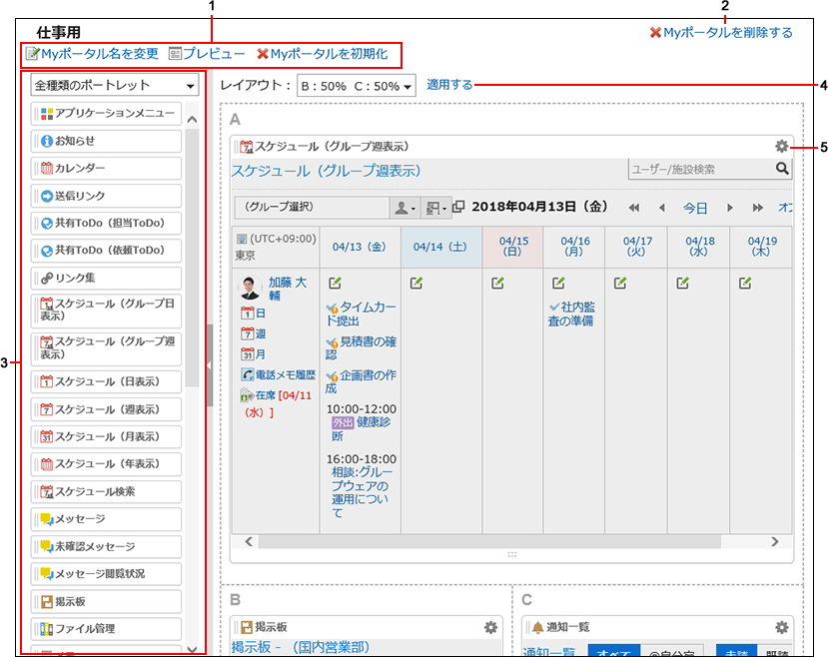Select アプリケーションメニュー portlet item

[x=106, y=114]
